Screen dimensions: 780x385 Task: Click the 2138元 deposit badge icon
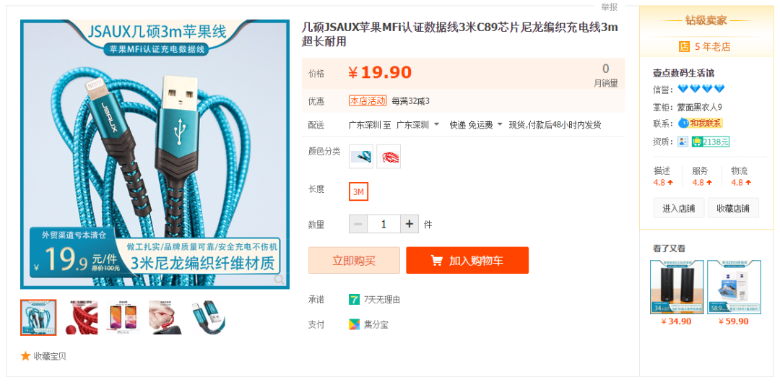[x=711, y=142]
